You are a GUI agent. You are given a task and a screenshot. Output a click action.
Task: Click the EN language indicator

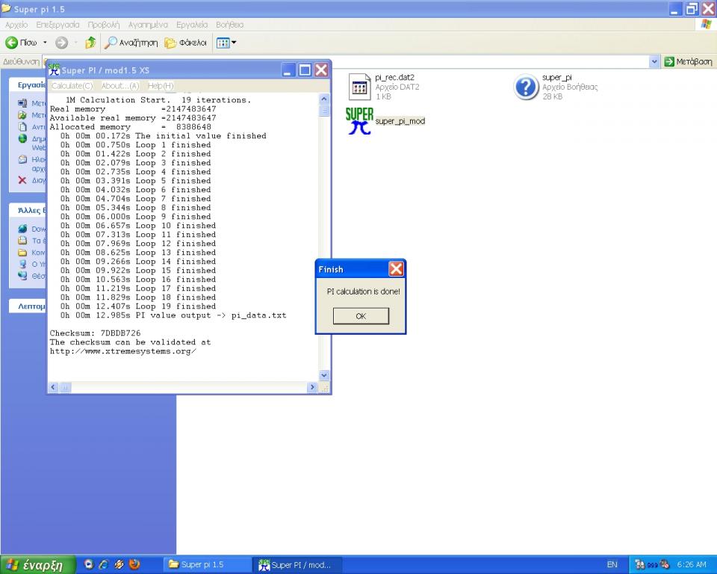(x=612, y=565)
